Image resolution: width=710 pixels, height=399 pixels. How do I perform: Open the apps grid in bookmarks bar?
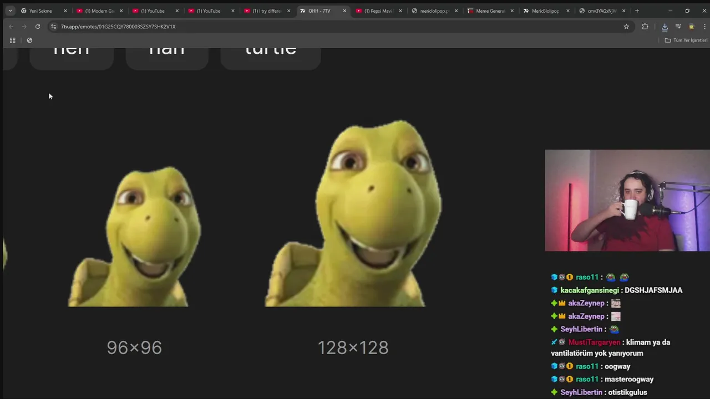coord(12,40)
